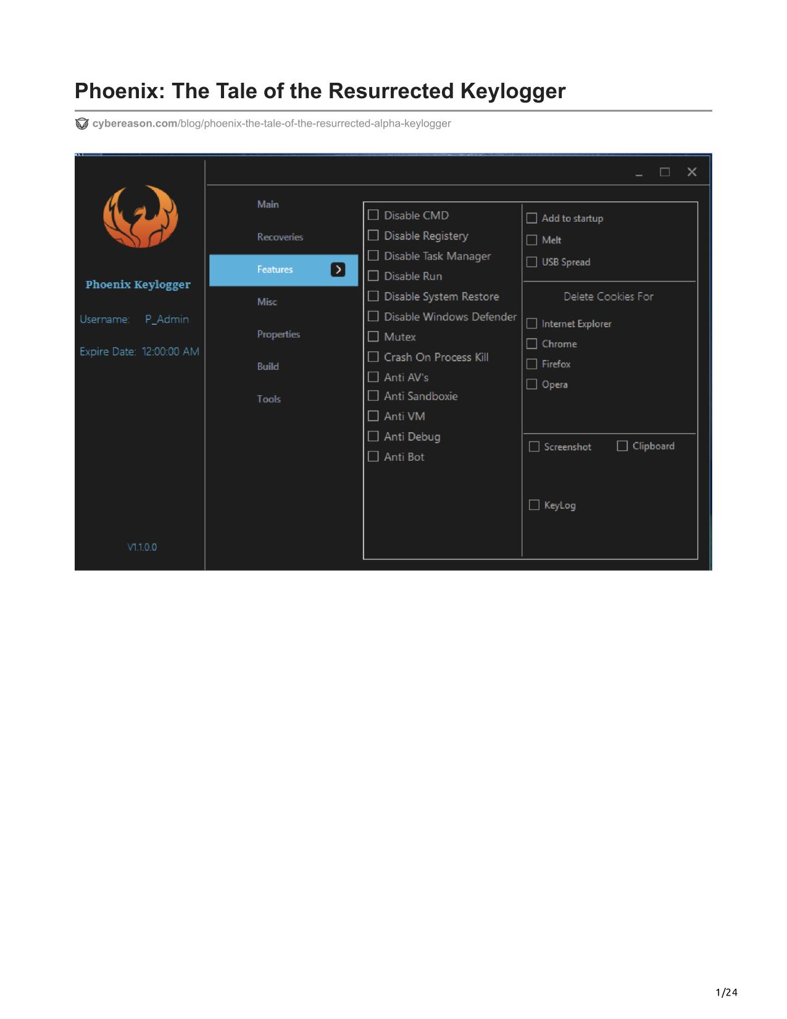787x1019 pixels.
Task: Select the Features tab
Action: [x=284, y=270]
